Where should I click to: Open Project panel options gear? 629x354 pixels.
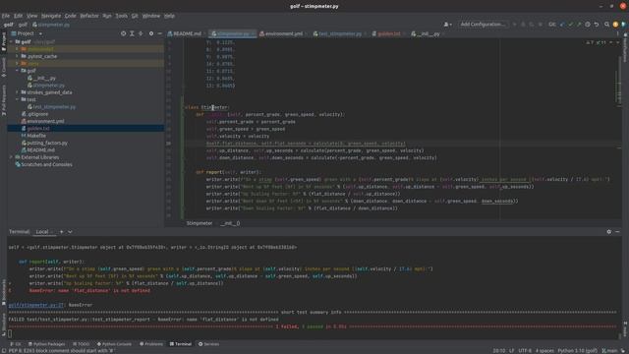[x=151, y=33]
